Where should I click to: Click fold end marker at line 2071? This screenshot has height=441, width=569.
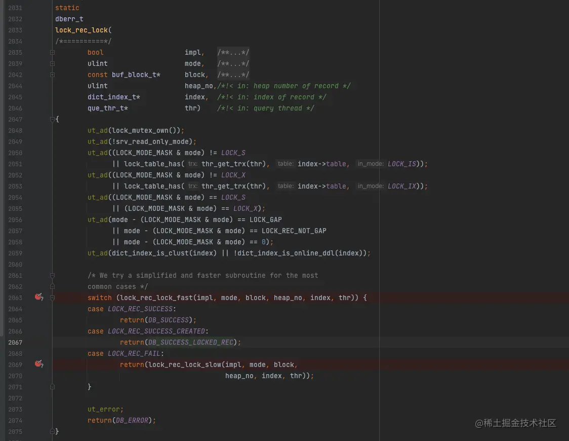pos(52,387)
